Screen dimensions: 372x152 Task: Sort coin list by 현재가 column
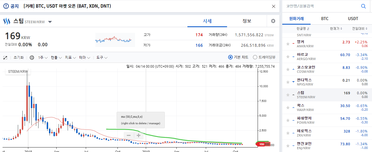tap(336, 29)
